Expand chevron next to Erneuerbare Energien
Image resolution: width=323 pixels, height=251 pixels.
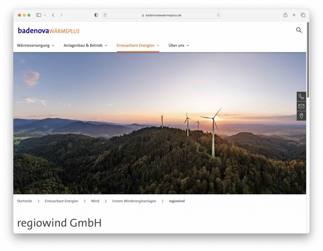(158, 45)
